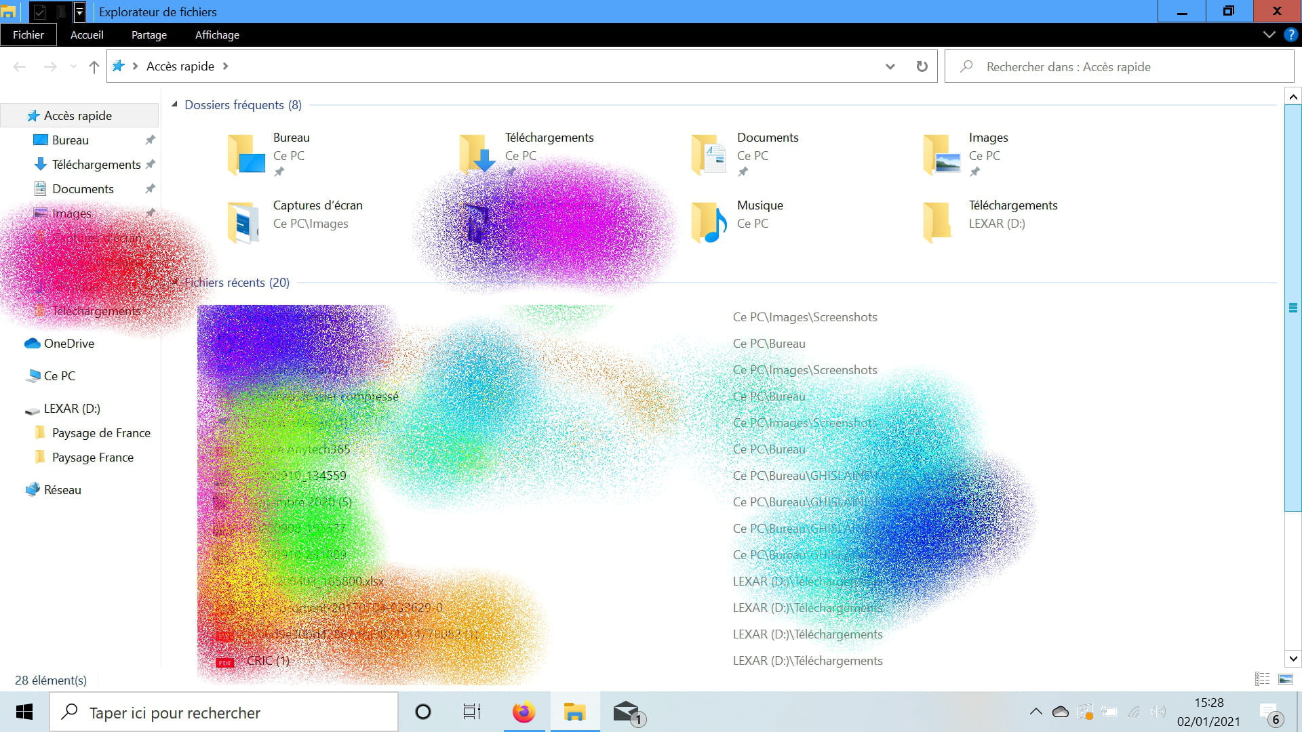Open the Affichage ribbon tab
The image size is (1302, 732).
click(x=217, y=35)
